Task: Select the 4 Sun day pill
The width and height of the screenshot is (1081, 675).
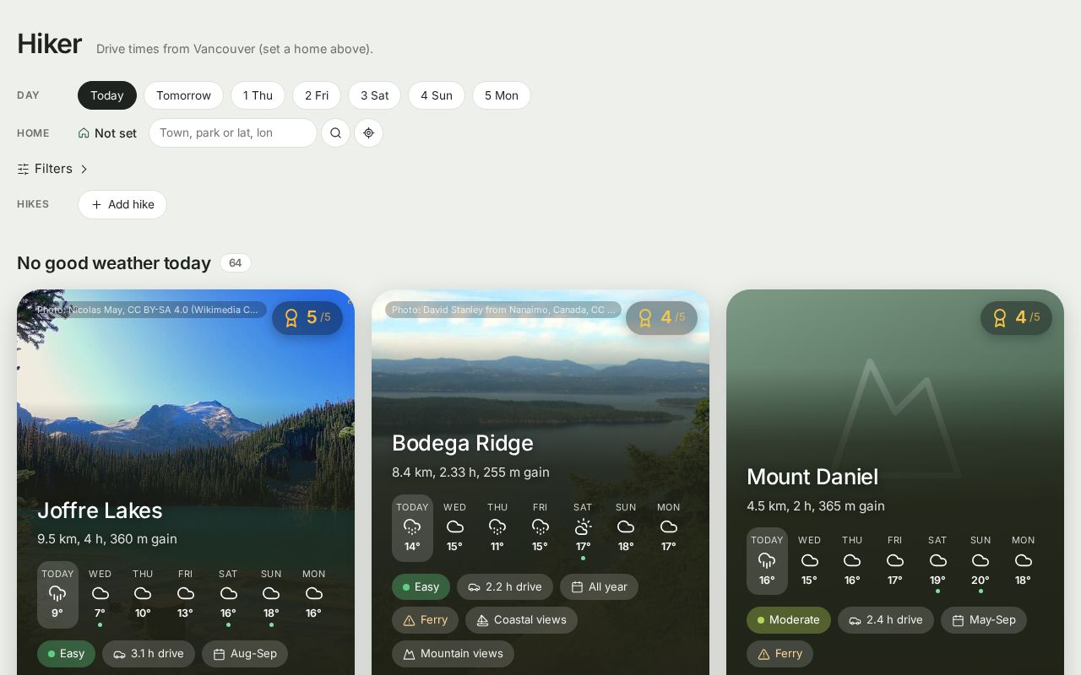Action: [437, 95]
